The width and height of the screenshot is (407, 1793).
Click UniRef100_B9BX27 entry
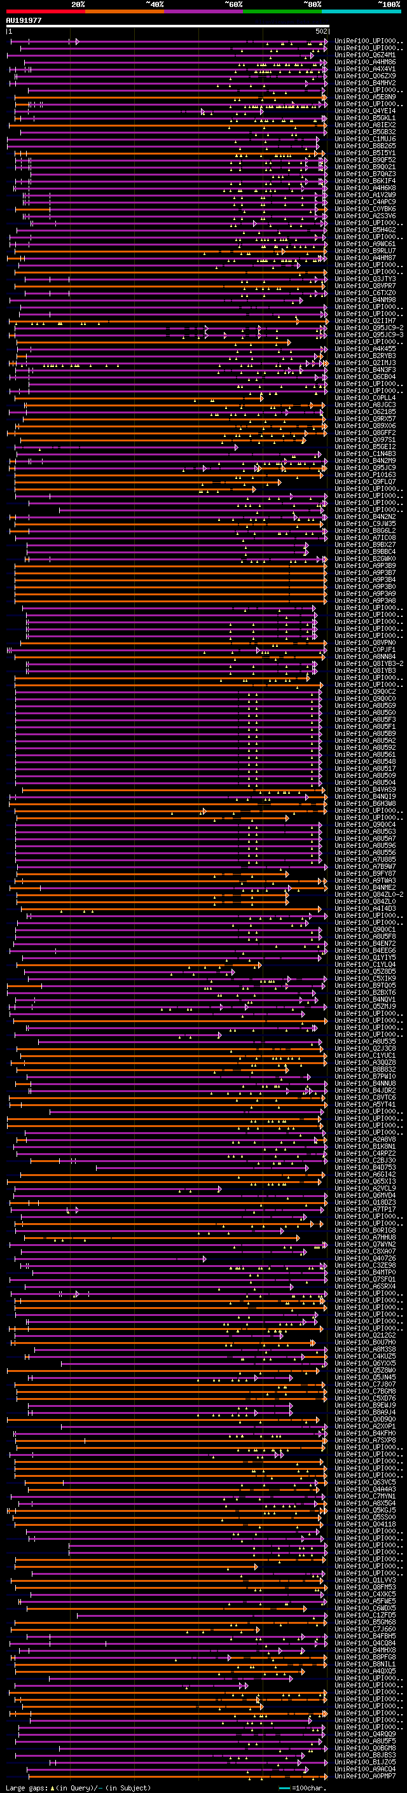364,545
